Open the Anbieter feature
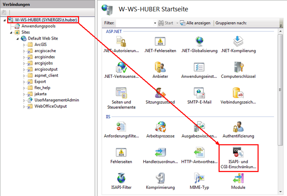 tap(160, 70)
